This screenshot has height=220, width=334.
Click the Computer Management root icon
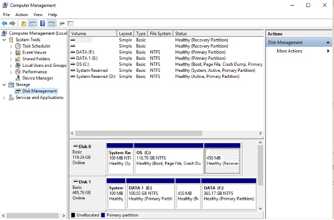click(4, 33)
